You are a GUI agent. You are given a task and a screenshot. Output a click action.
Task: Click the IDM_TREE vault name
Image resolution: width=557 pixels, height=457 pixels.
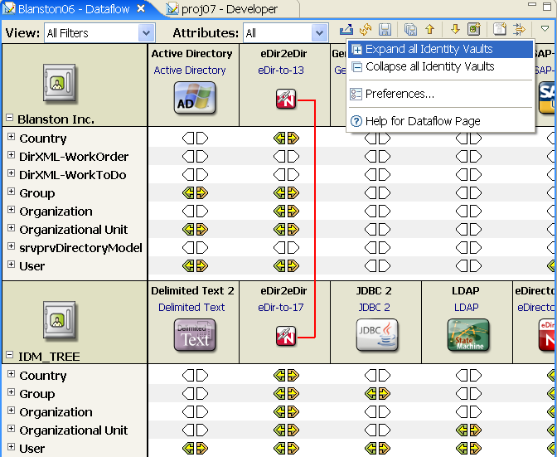49,356
